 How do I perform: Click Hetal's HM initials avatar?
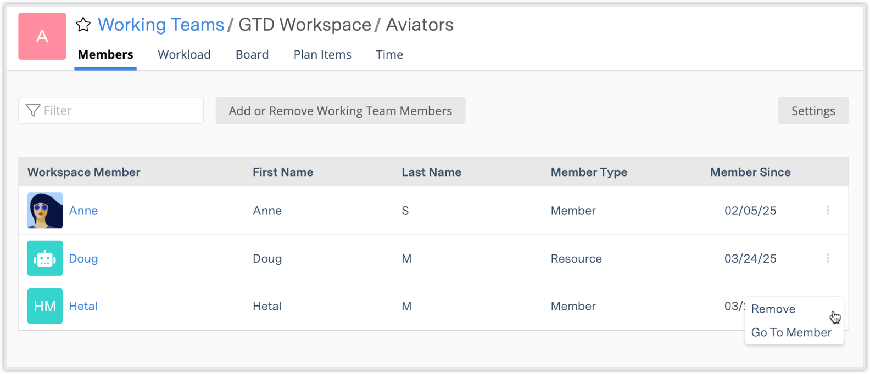(45, 306)
